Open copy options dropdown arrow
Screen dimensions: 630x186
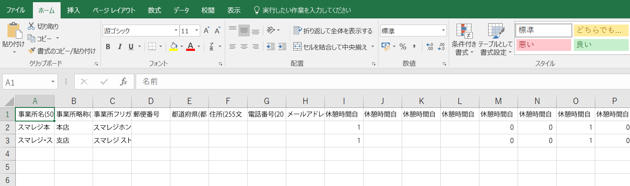click(x=58, y=39)
